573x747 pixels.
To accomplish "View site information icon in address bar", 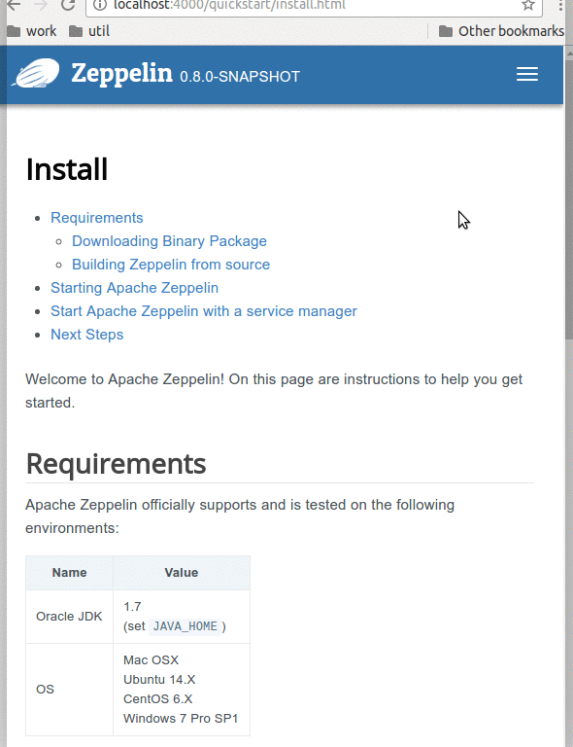I will (99, 5).
